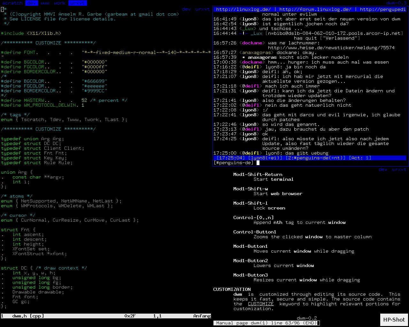Click the underlined CUSTOMIZE keyword in man page
This screenshot has width=409, height=327.
260,304
